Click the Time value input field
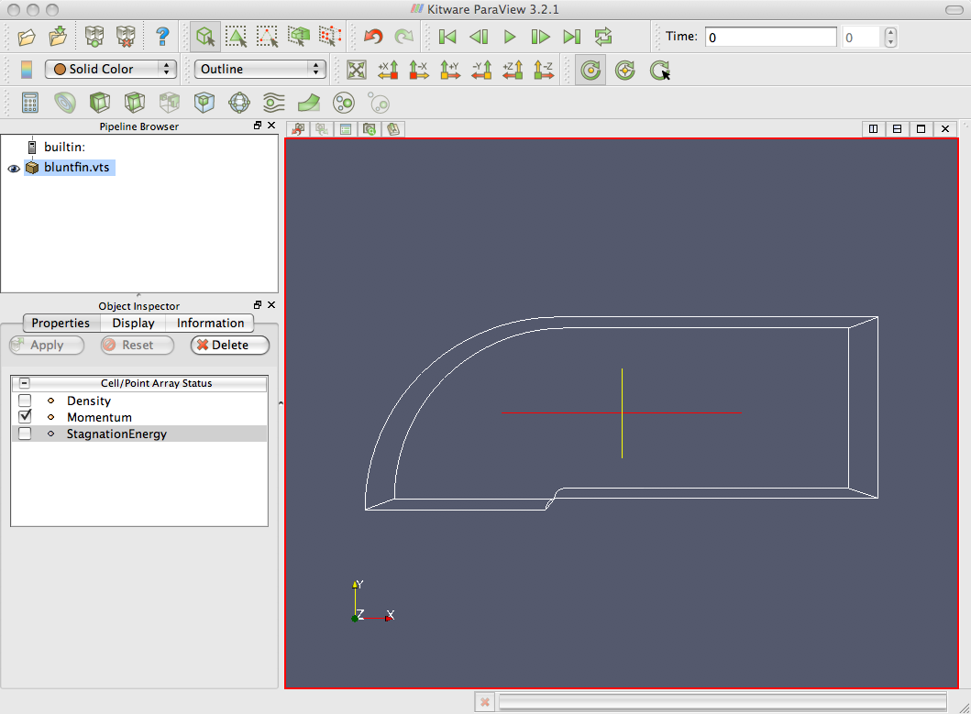The image size is (971, 714). tap(770, 37)
